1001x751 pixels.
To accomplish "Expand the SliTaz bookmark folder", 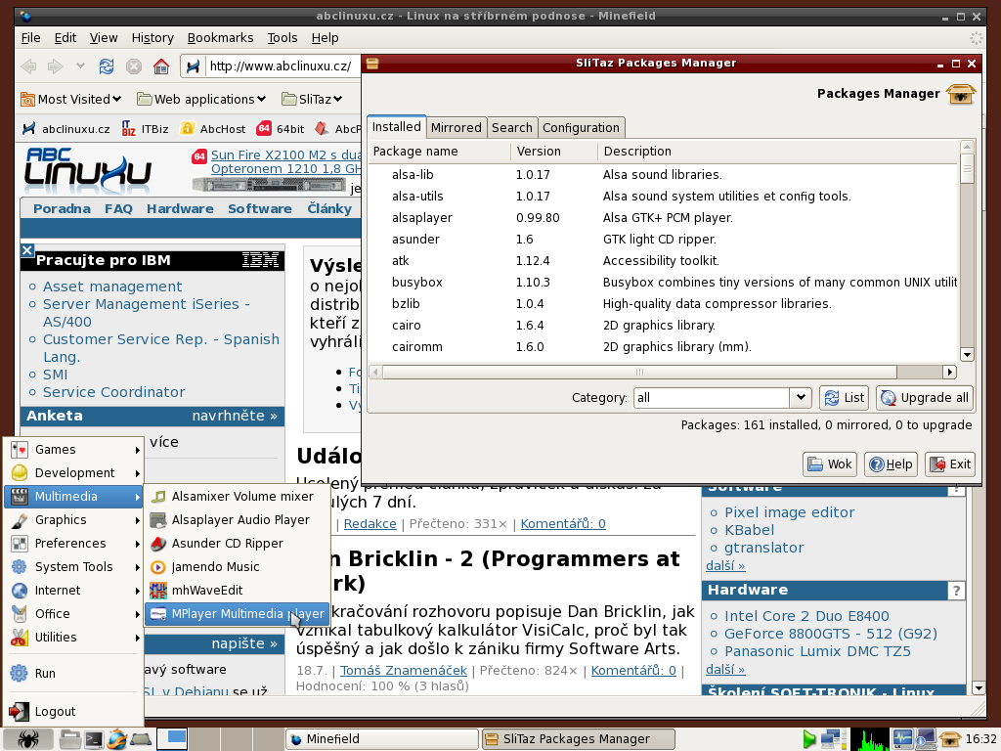I will click(312, 99).
